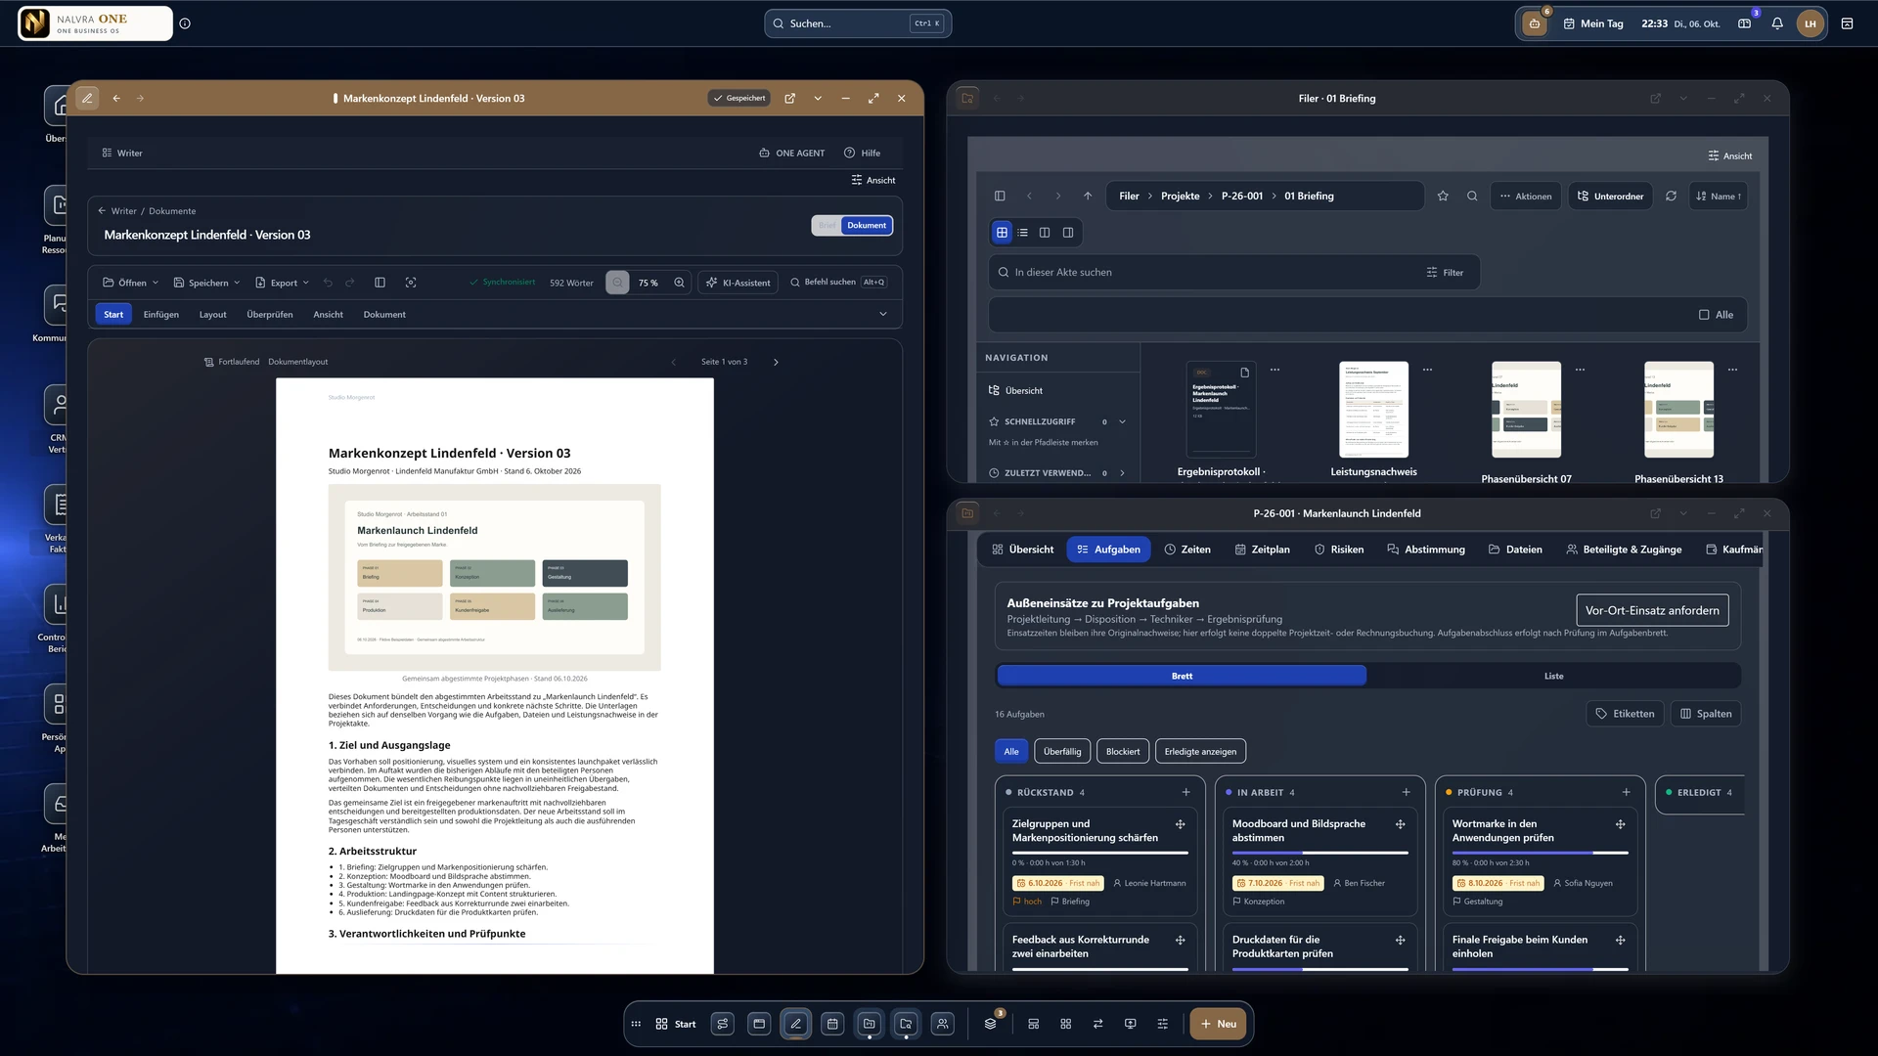Expand the Speichern dropdown
Viewport: 1878px width, 1056px height.
coord(206,283)
